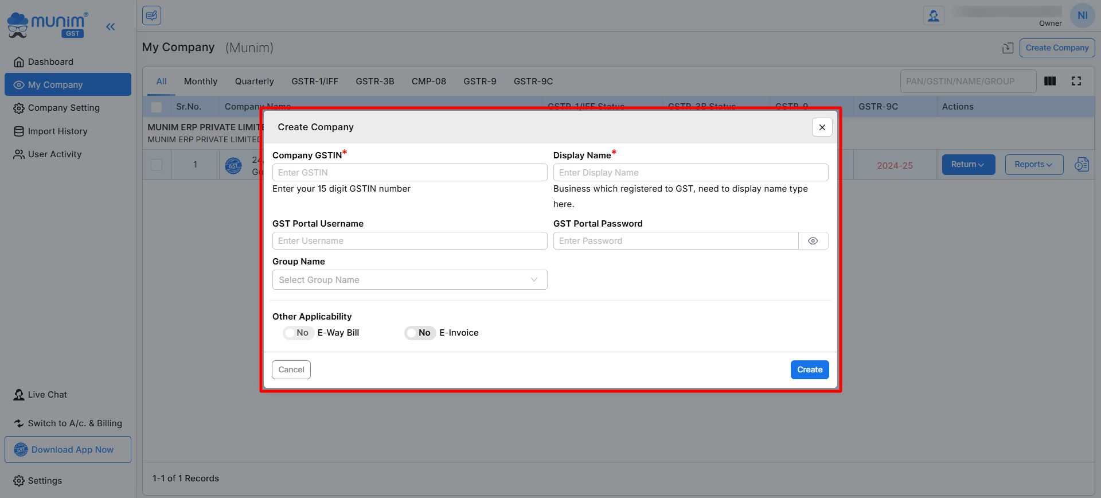Screen dimensions: 1101x498
Task: Collapse the sidebar with double-chevron icon
Action: 111,26
